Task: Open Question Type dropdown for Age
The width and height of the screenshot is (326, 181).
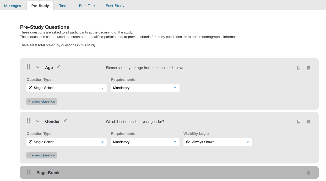Action: (x=67, y=88)
